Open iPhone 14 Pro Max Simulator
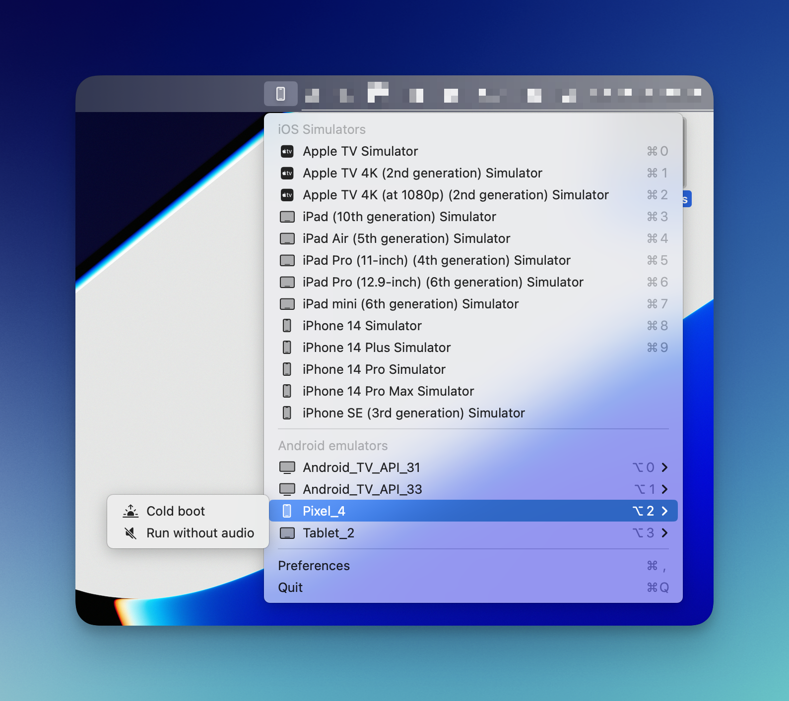This screenshot has width=789, height=701. pos(473,391)
